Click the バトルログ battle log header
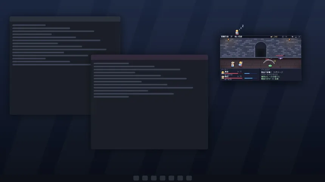The width and height of the screenshot is (325, 182). (x=266, y=70)
